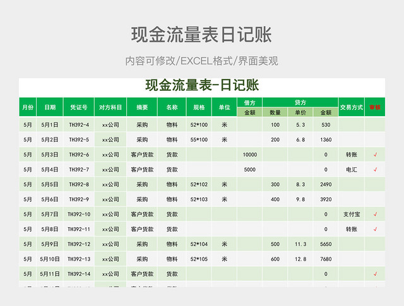The height and width of the screenshot is (306, 404).
Task: Click the red checkmark in the 5月8日 row
Action: [375, 229]
